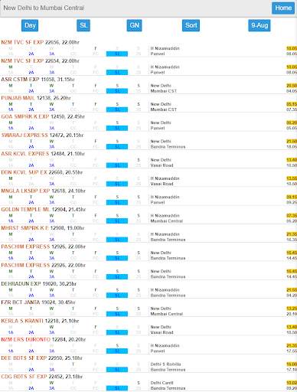
Task: Click the Home button
Action: pos(283,8)
